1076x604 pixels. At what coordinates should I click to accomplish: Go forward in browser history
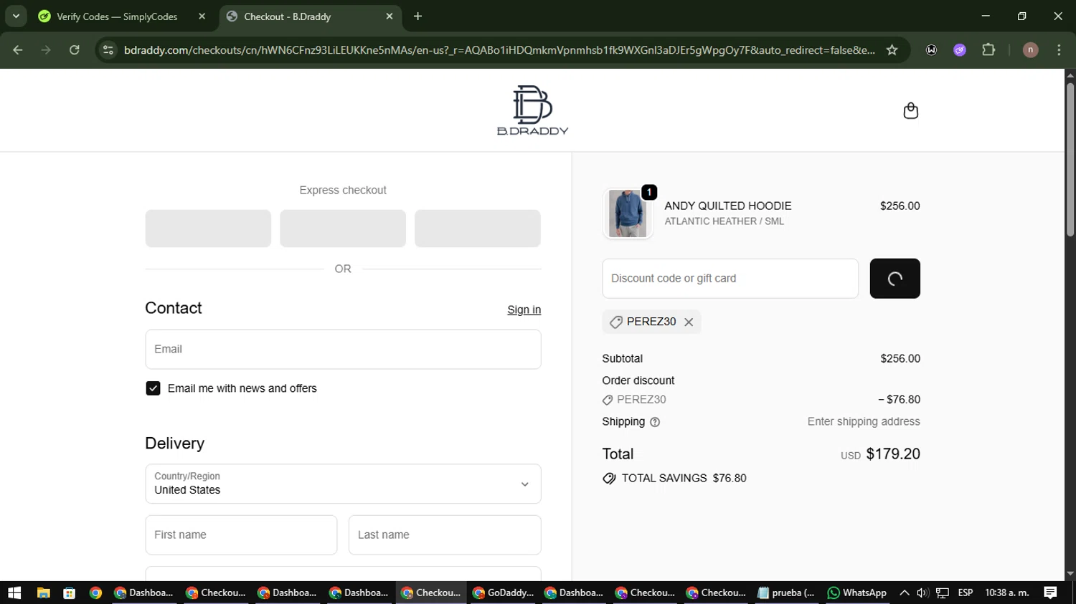click(46, 50)
